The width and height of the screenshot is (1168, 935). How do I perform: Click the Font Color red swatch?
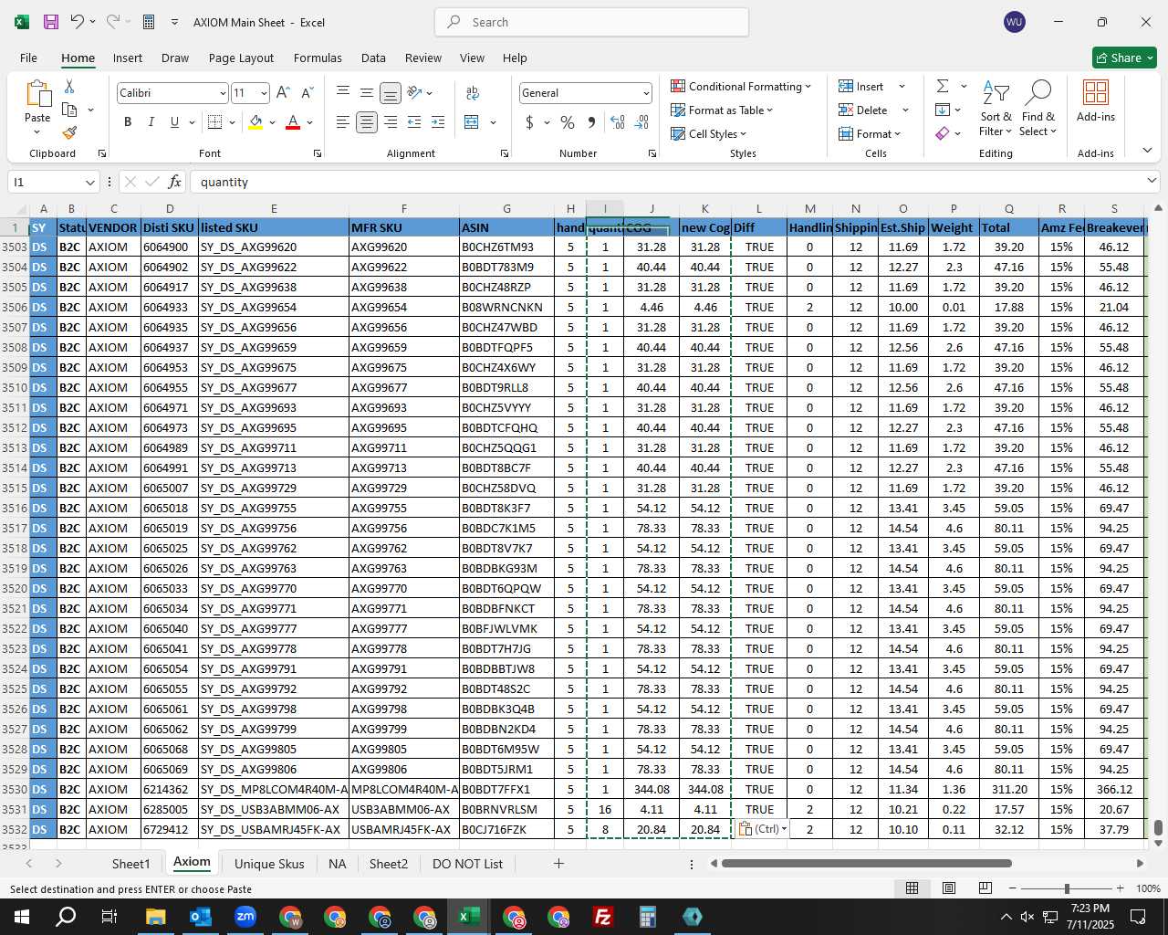[x=293, y=122]
